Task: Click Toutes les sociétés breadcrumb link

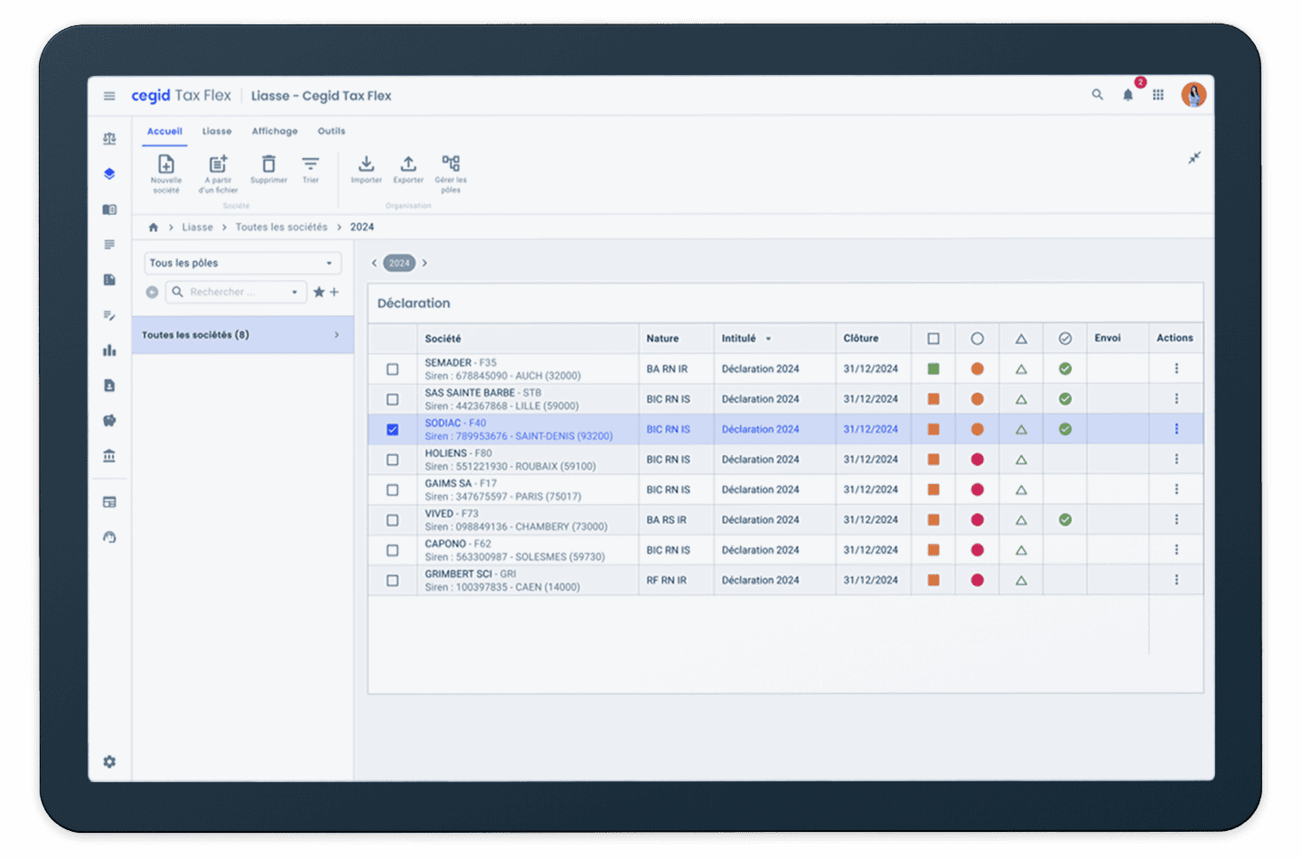Action: [x=281, y=228]
